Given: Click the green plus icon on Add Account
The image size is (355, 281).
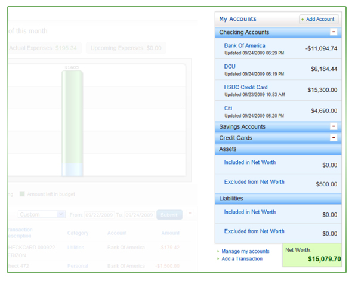Looking at the screenshot, I should pyautogui.click(x=302, y=20).
